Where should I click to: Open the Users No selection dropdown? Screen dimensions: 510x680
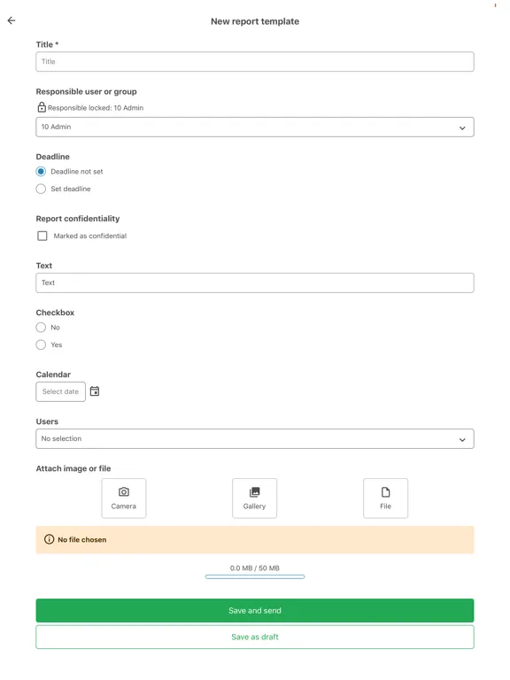point(255,439)
